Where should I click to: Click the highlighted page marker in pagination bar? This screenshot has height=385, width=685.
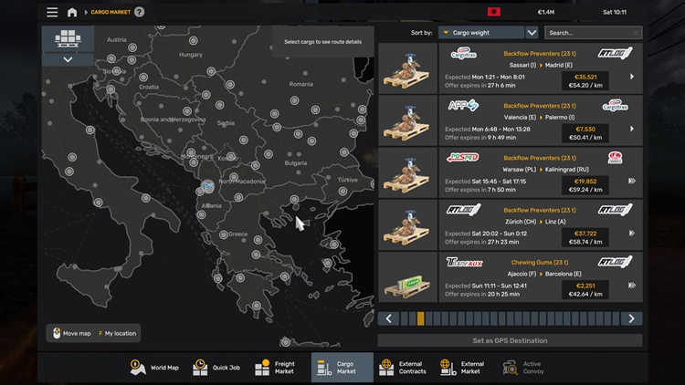(x=420, y=318)
